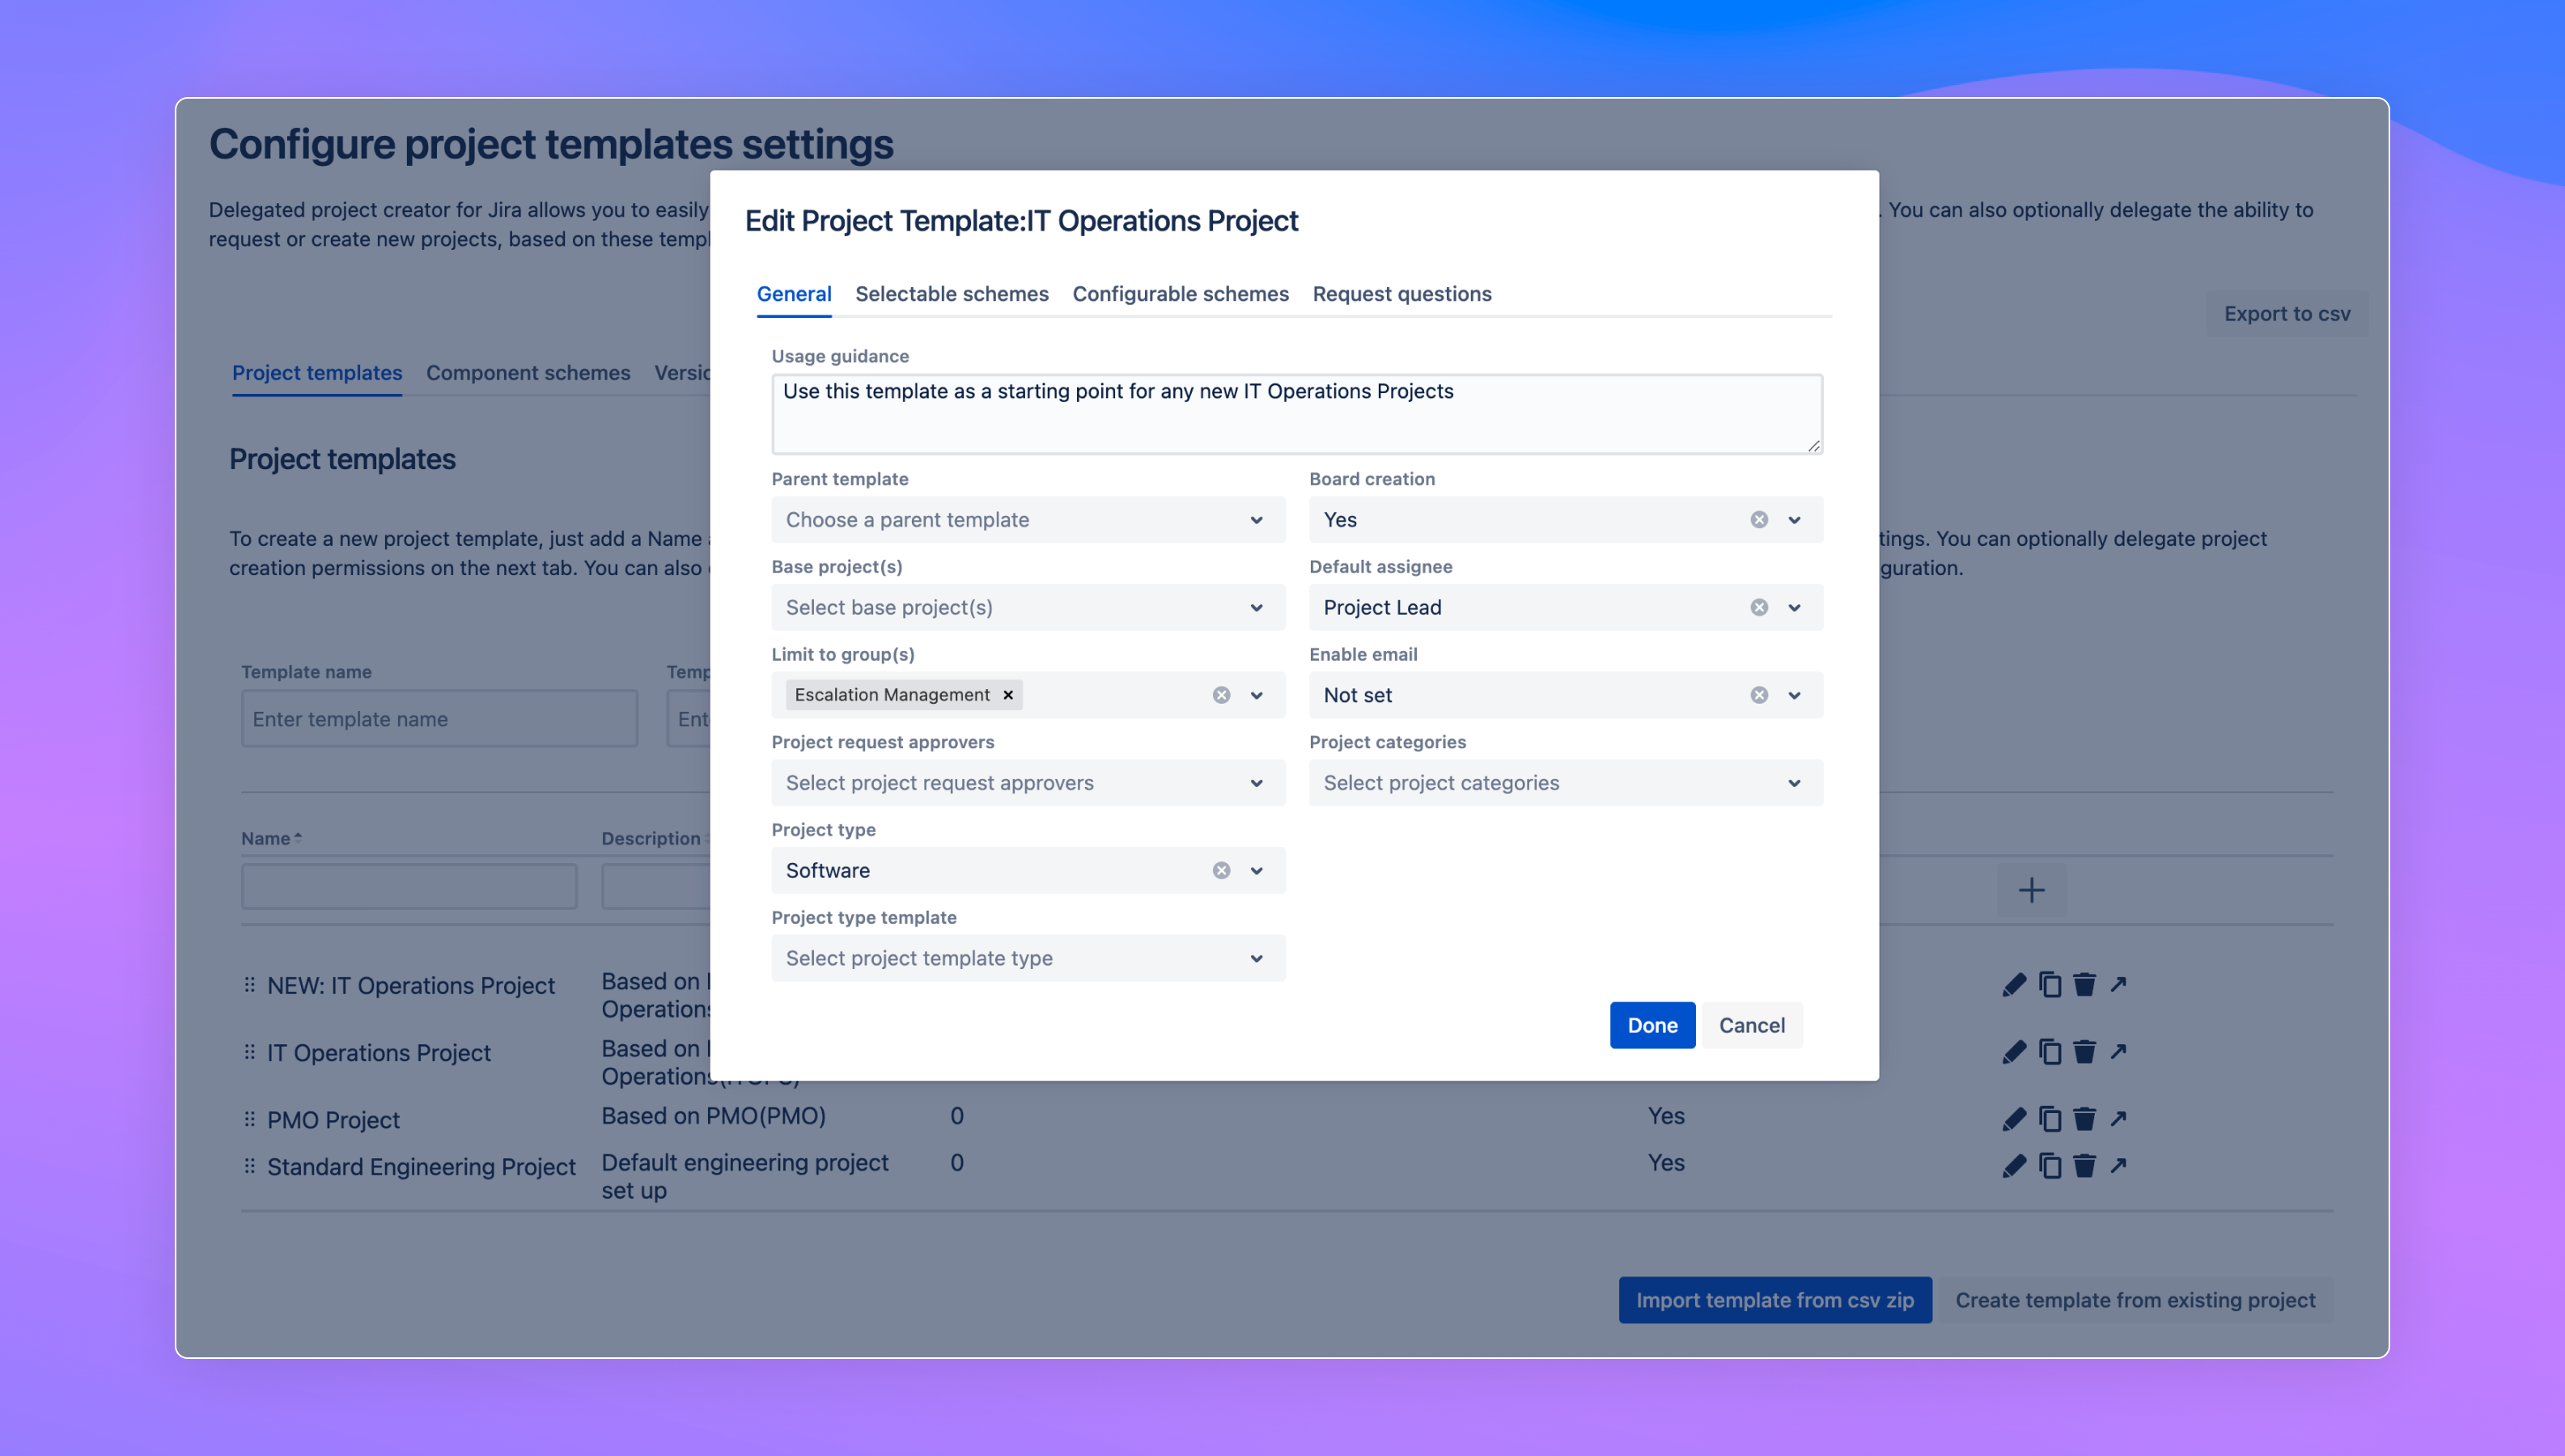Copy the NEW: IT Operations Project template
The image size is (2565, 1456).
tap(2050, 985)
